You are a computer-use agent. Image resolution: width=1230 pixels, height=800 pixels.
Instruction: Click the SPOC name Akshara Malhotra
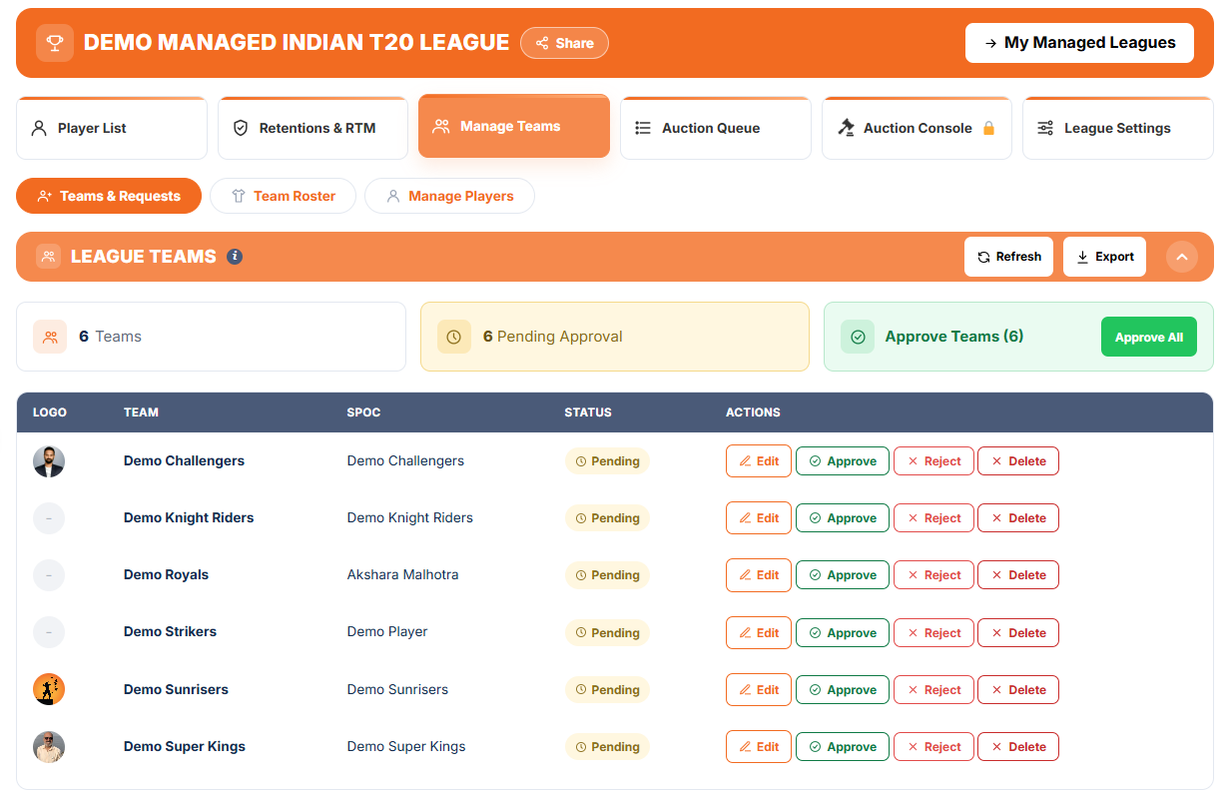click(x=403, y=575)
